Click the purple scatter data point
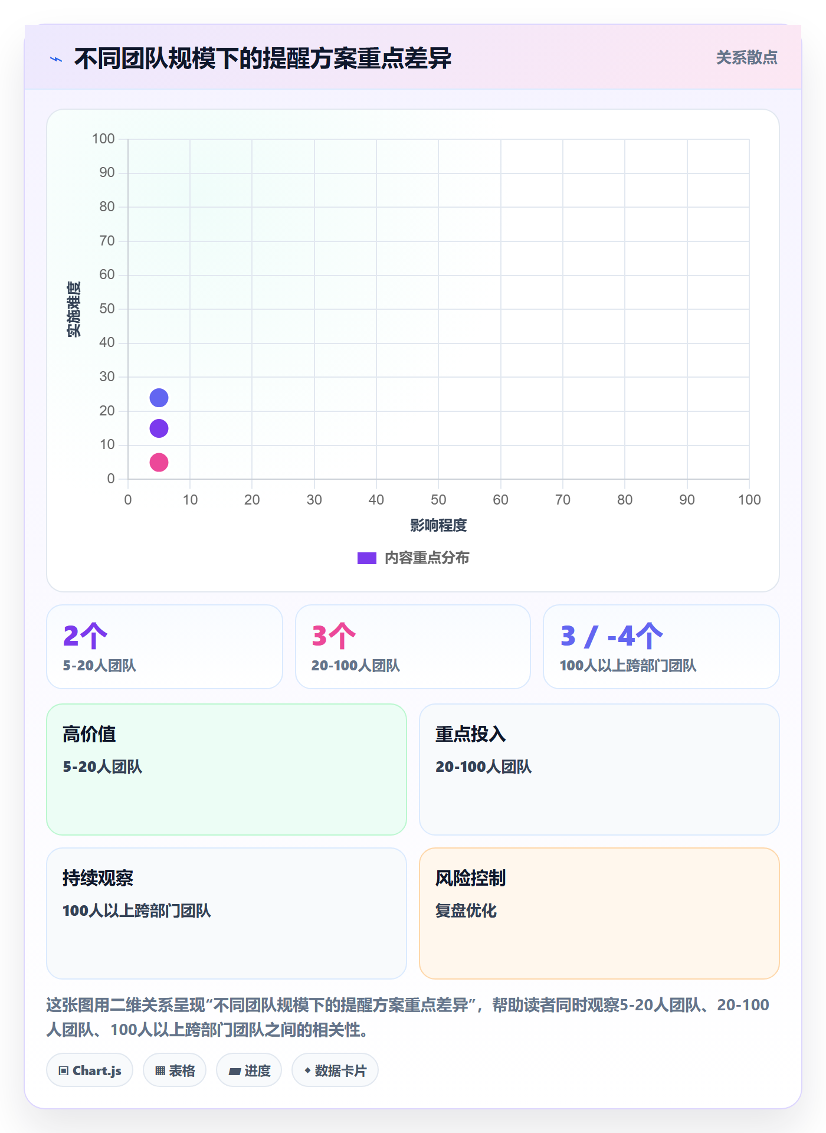Screen dimensions: 826x1133 tap(159, 428)
